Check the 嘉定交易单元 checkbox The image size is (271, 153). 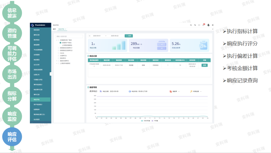point(58,61)
